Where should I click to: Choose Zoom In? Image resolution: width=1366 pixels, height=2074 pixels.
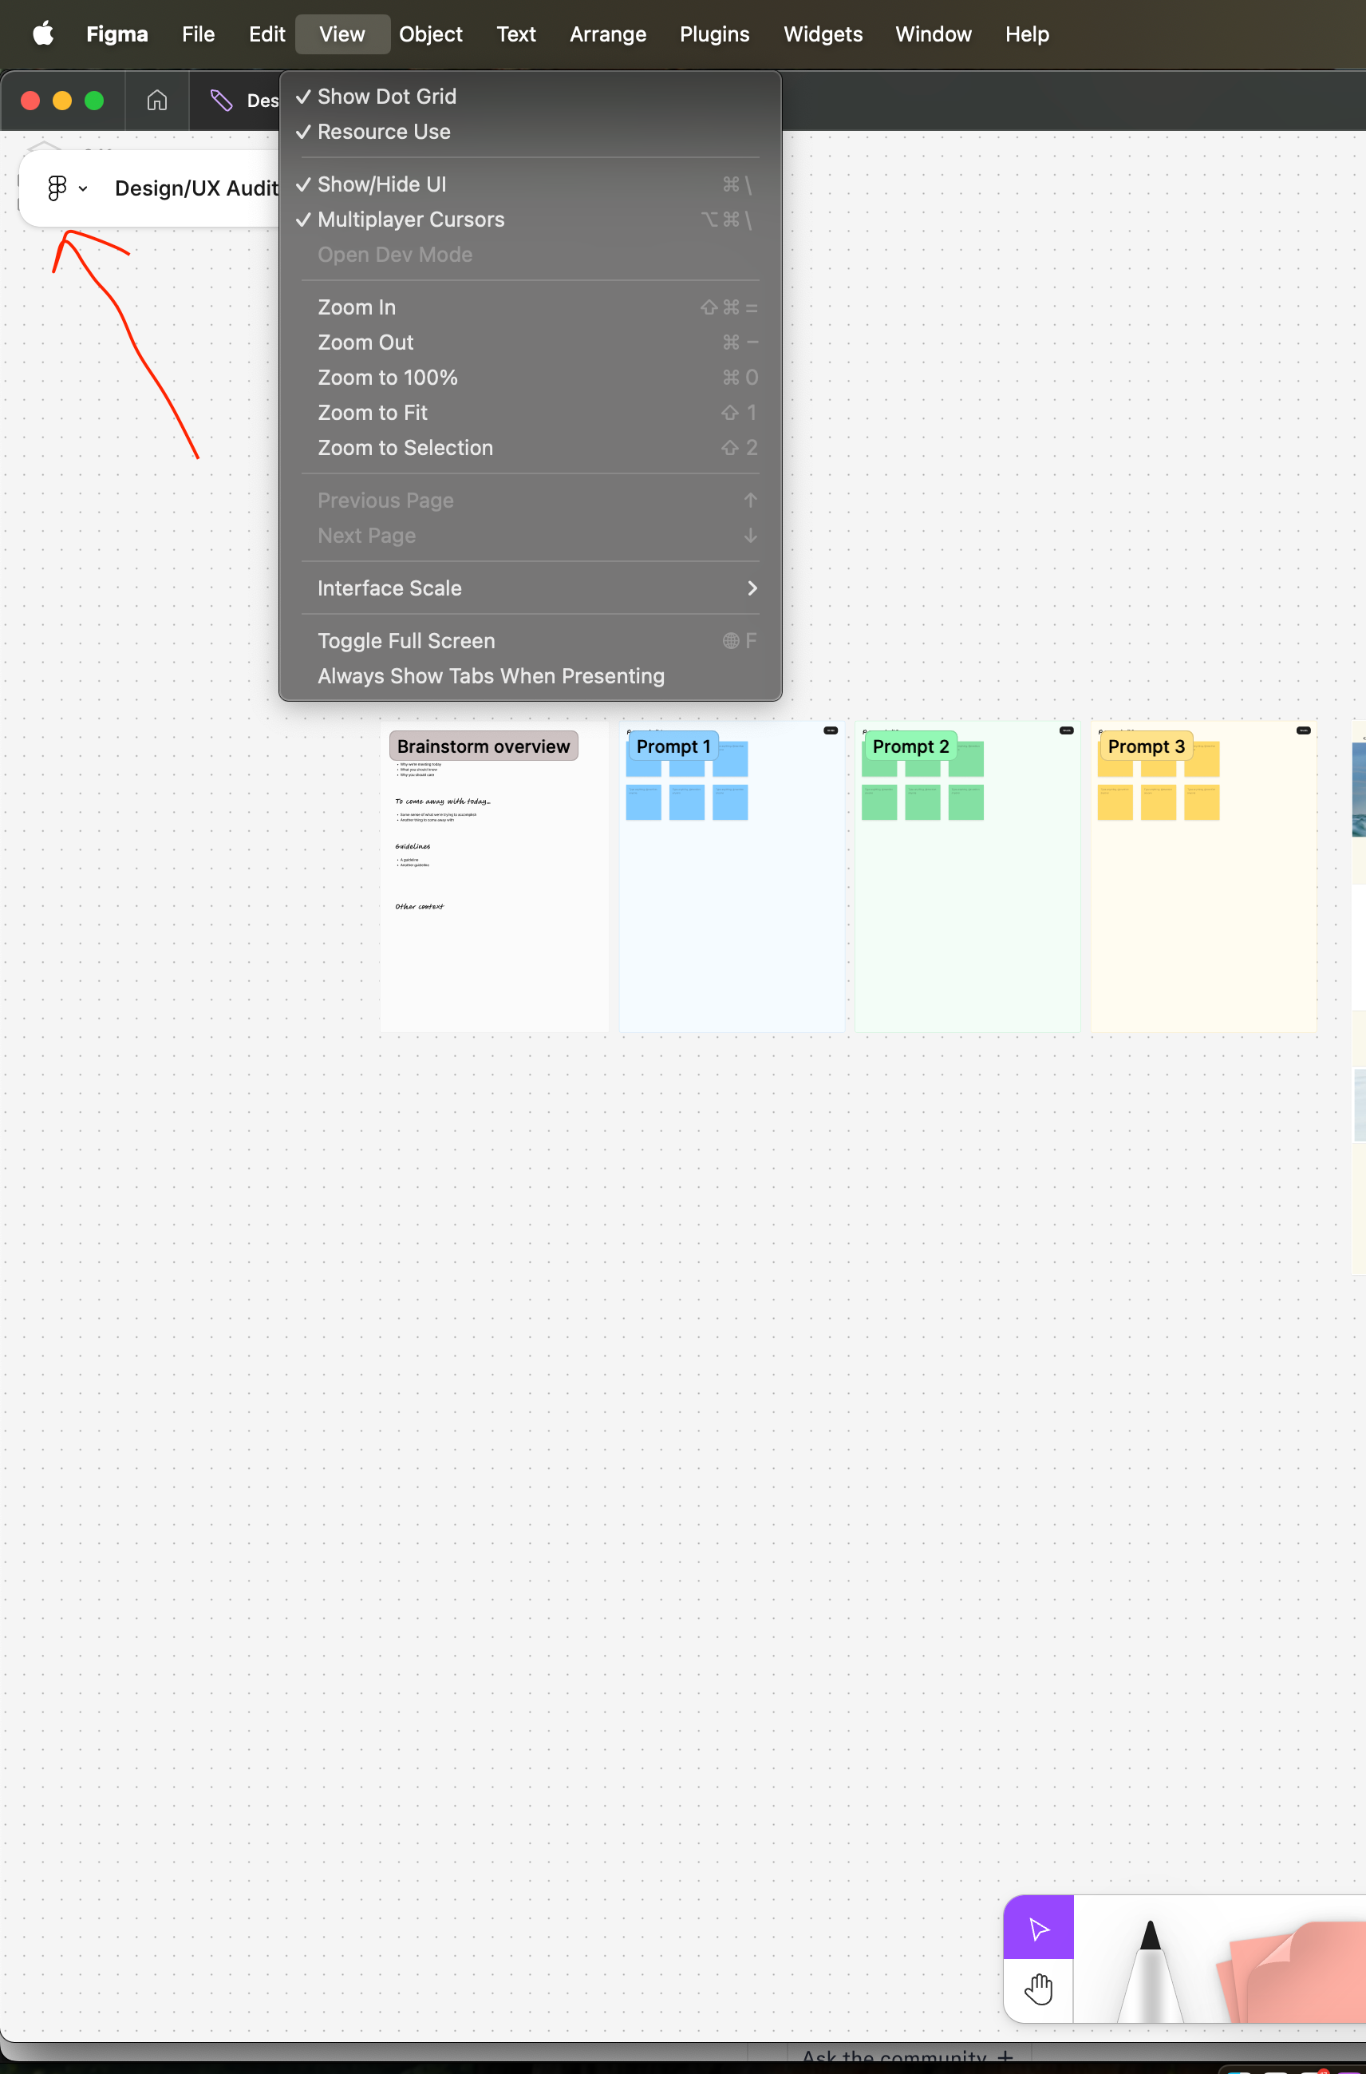point(531,307)
